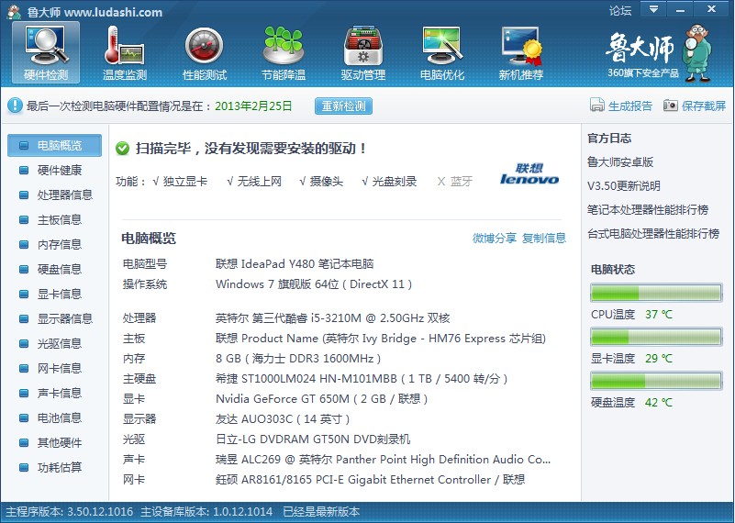Click the 微博分享 link
Viewport: 735px width, 523px height.
click(495, 238)
